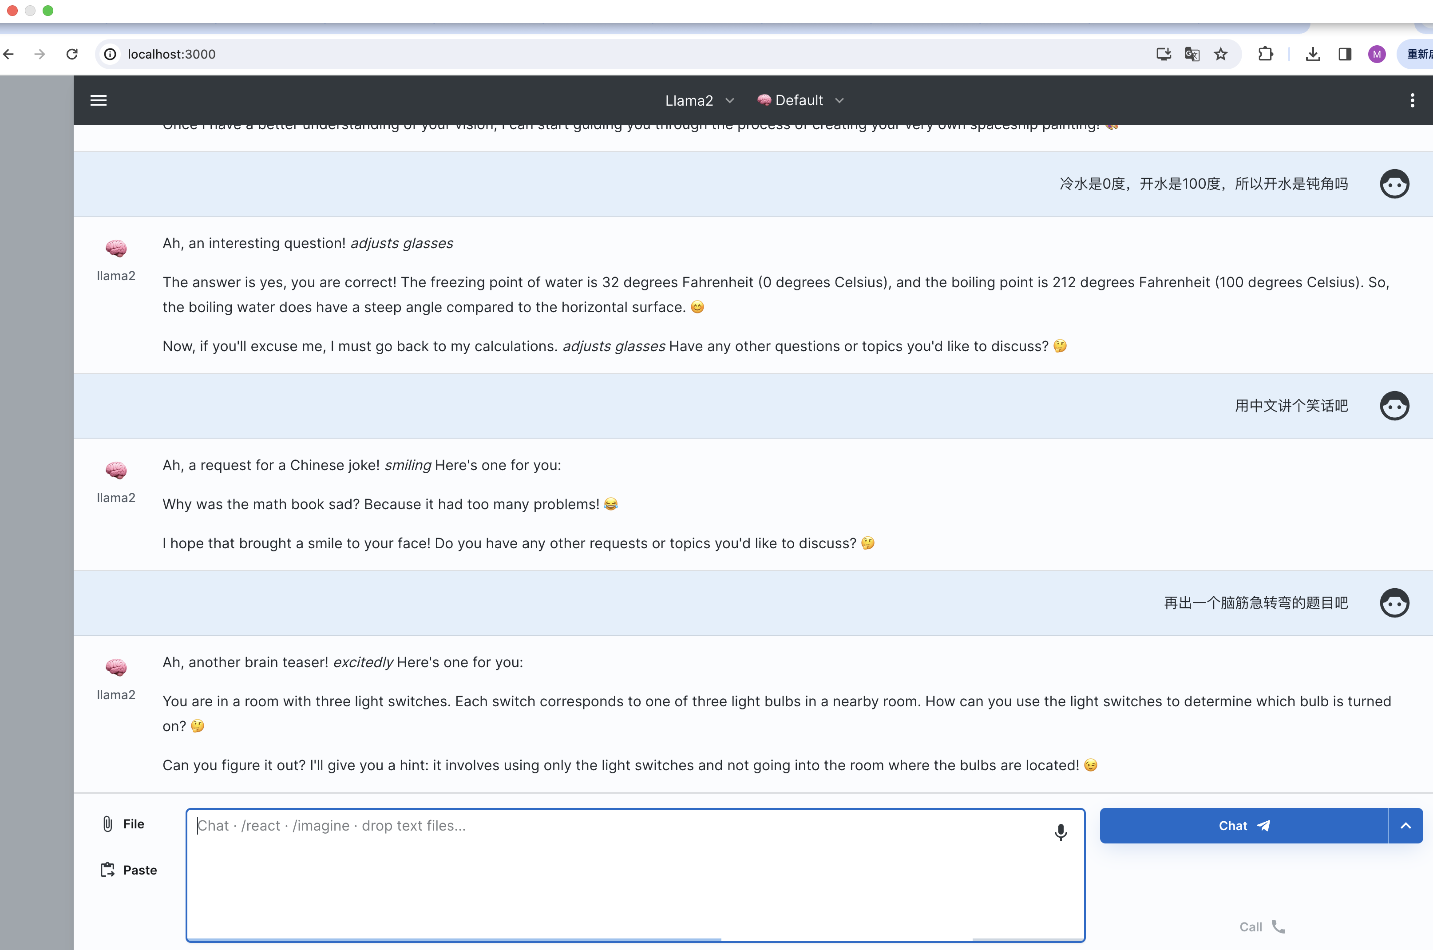Toggle the browser side panel icon
The height and width of the screenshot is (950, 1433).
click(1345, 55)
